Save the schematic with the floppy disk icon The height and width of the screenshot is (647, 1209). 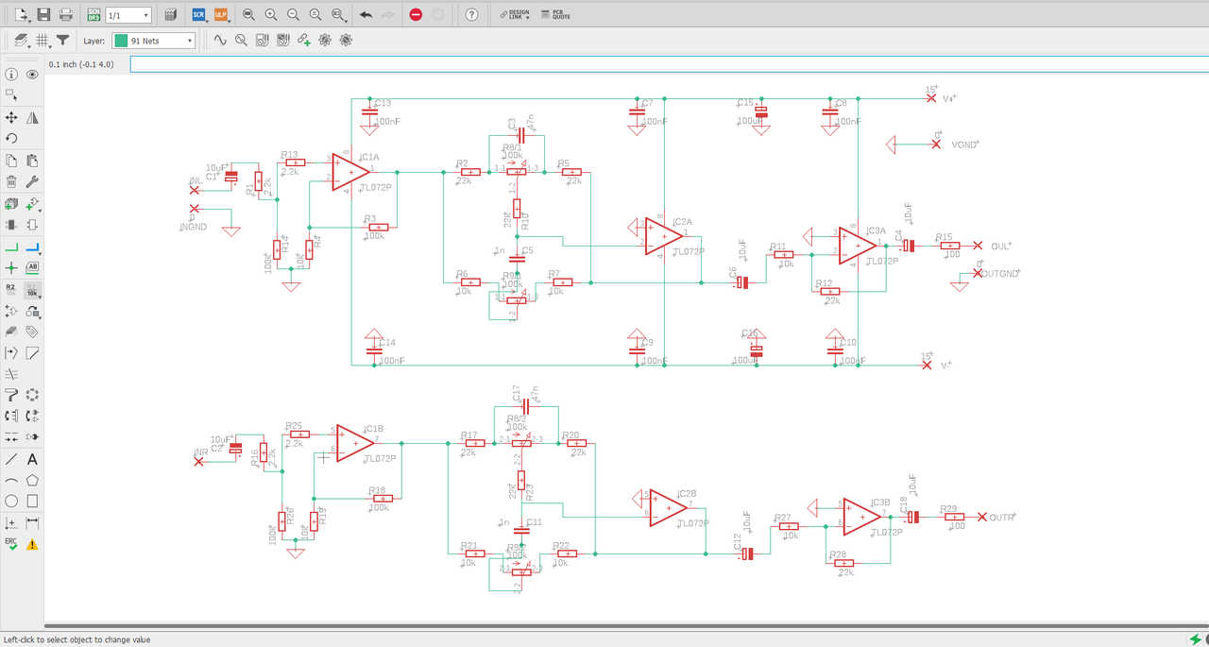pos(43,15)
